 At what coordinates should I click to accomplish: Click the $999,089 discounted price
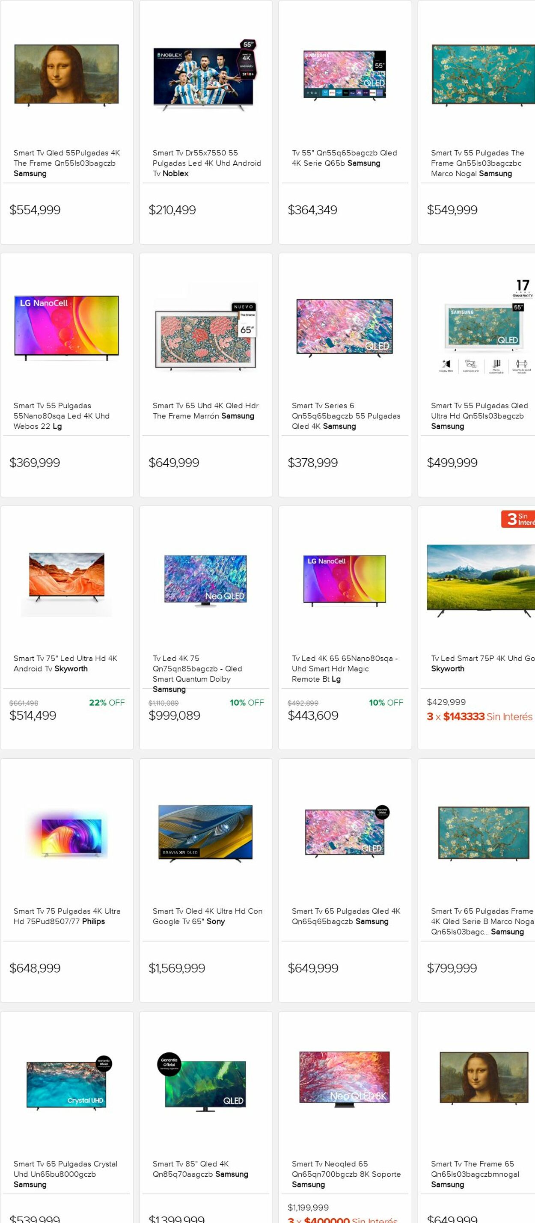(x=174, y=715)
